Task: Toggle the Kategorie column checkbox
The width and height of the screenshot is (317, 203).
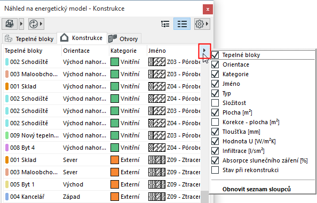Action: [x=215, y=74]
